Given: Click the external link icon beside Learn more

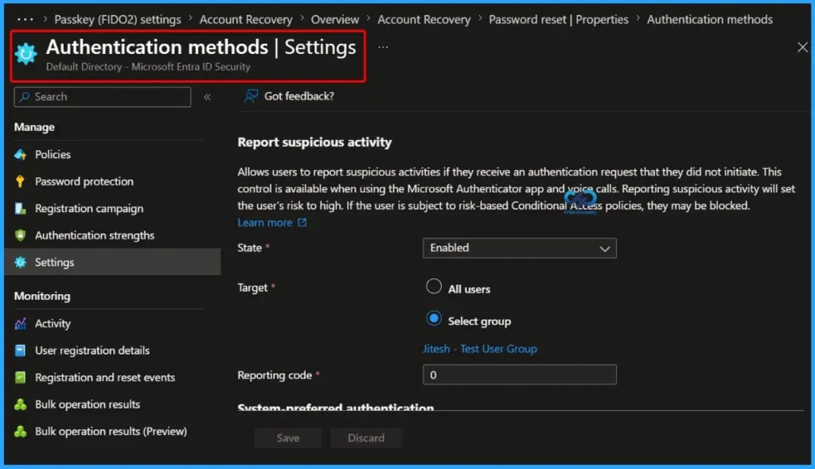Looking at the screenshot, I should (302, 223).
